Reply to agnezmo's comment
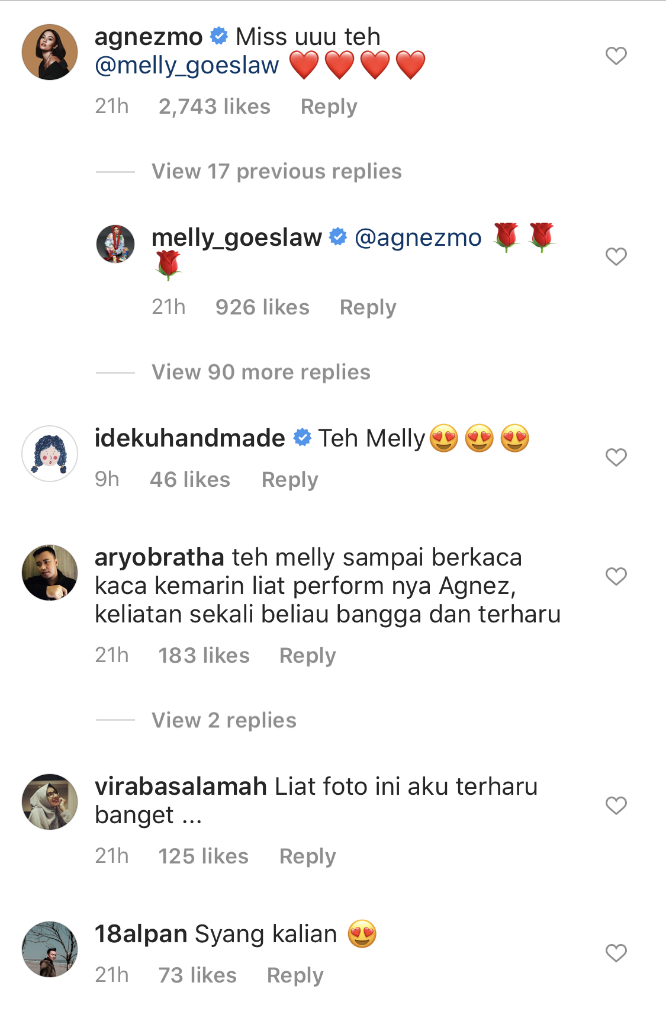The image size is (666, 1021). 329,107
